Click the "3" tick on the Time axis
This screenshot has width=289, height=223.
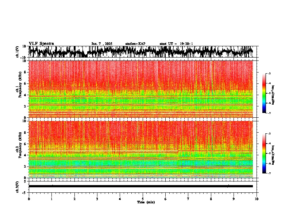(97, 199)
